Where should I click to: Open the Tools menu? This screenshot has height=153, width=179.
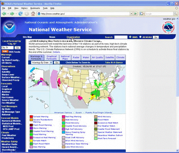tap(45, 8)
